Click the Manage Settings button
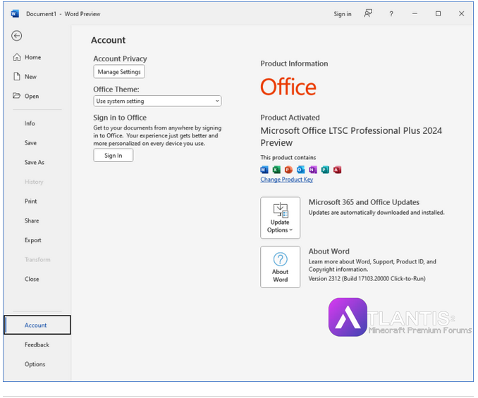478x398 pixels. [x=119, y=72]
